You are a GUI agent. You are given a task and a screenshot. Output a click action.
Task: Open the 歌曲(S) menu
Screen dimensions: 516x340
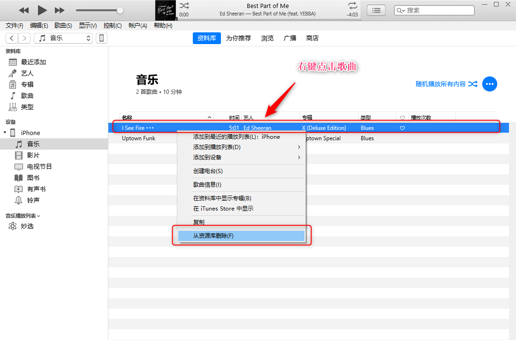[63, 26]
